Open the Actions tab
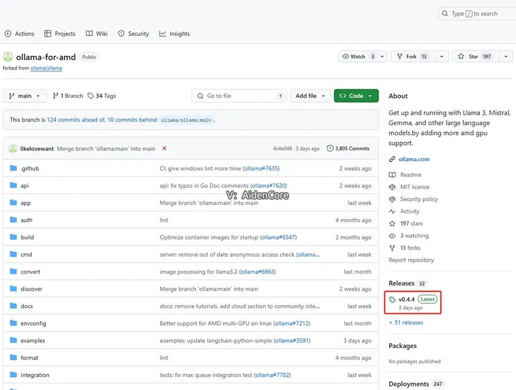Viewport: 516px width, 390px height. [19, 34]
